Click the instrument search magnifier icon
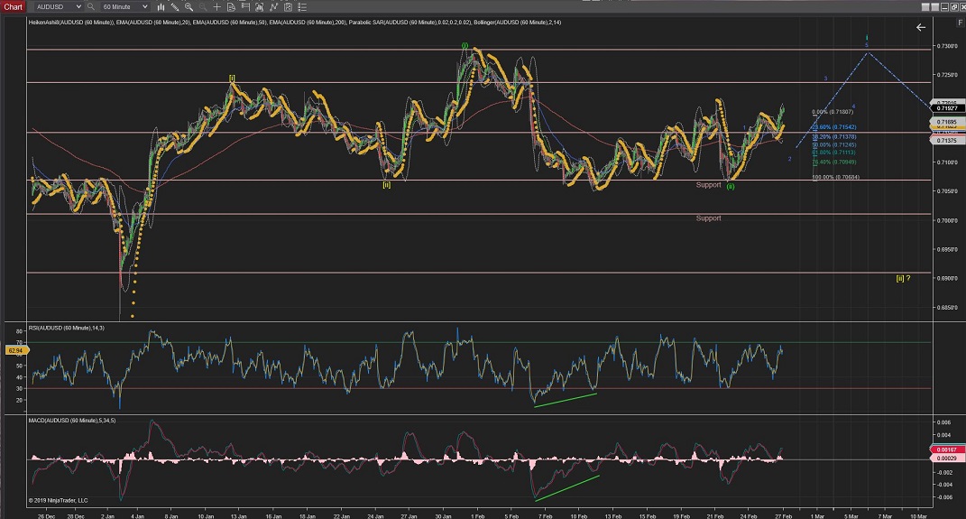966x519 pixels. (x=92, y=6)
